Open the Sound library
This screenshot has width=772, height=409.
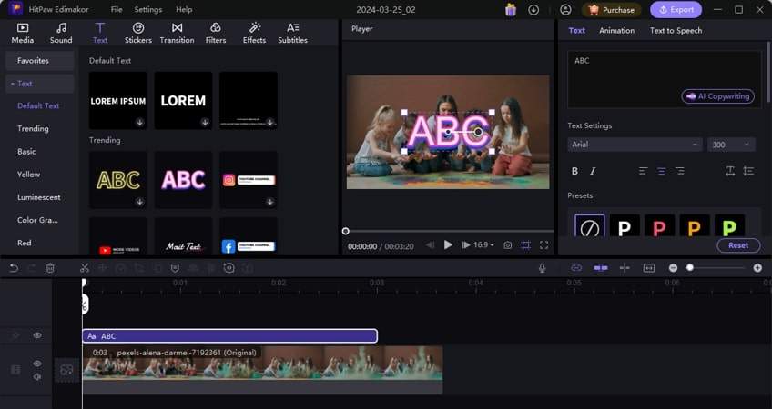(61, 34)
